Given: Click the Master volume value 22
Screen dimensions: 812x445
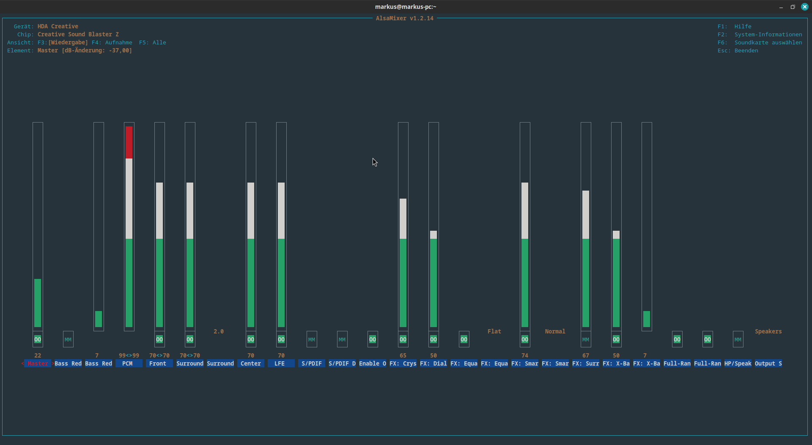Looking at the screenshot, I should pos(38,355).
